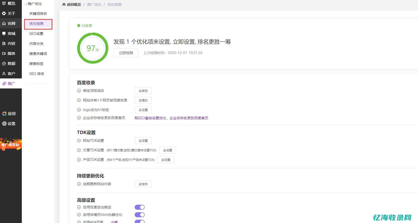
Task: Click 推广优化 breadcrumb link
Action: tap(94, 5)
